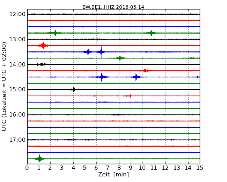Click the 2 minute tick label

[50, 168]
